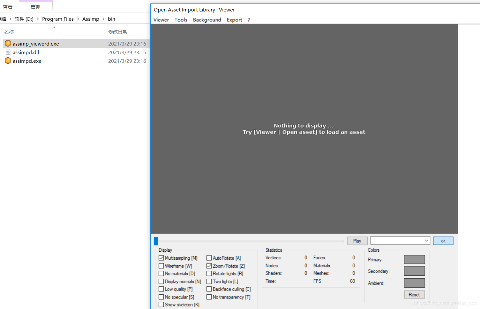Pick the Primary color swatch
This screenshot has height=309, width=480.
pyautogui.click(x=414, y=260)
